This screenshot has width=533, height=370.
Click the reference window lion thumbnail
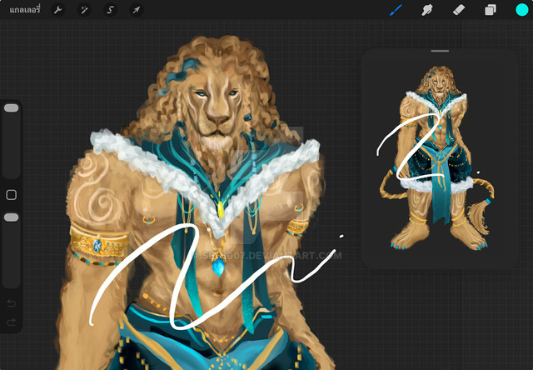coord(438,158)
